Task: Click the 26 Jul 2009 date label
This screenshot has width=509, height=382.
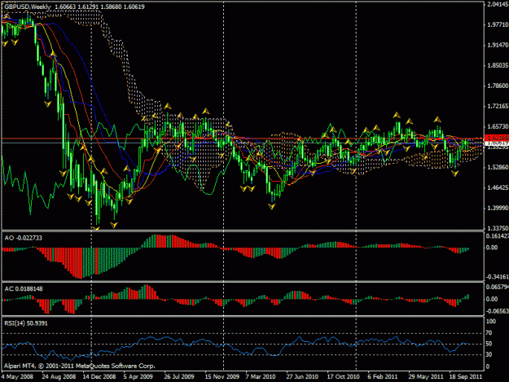Action: [x=179, y=376]
